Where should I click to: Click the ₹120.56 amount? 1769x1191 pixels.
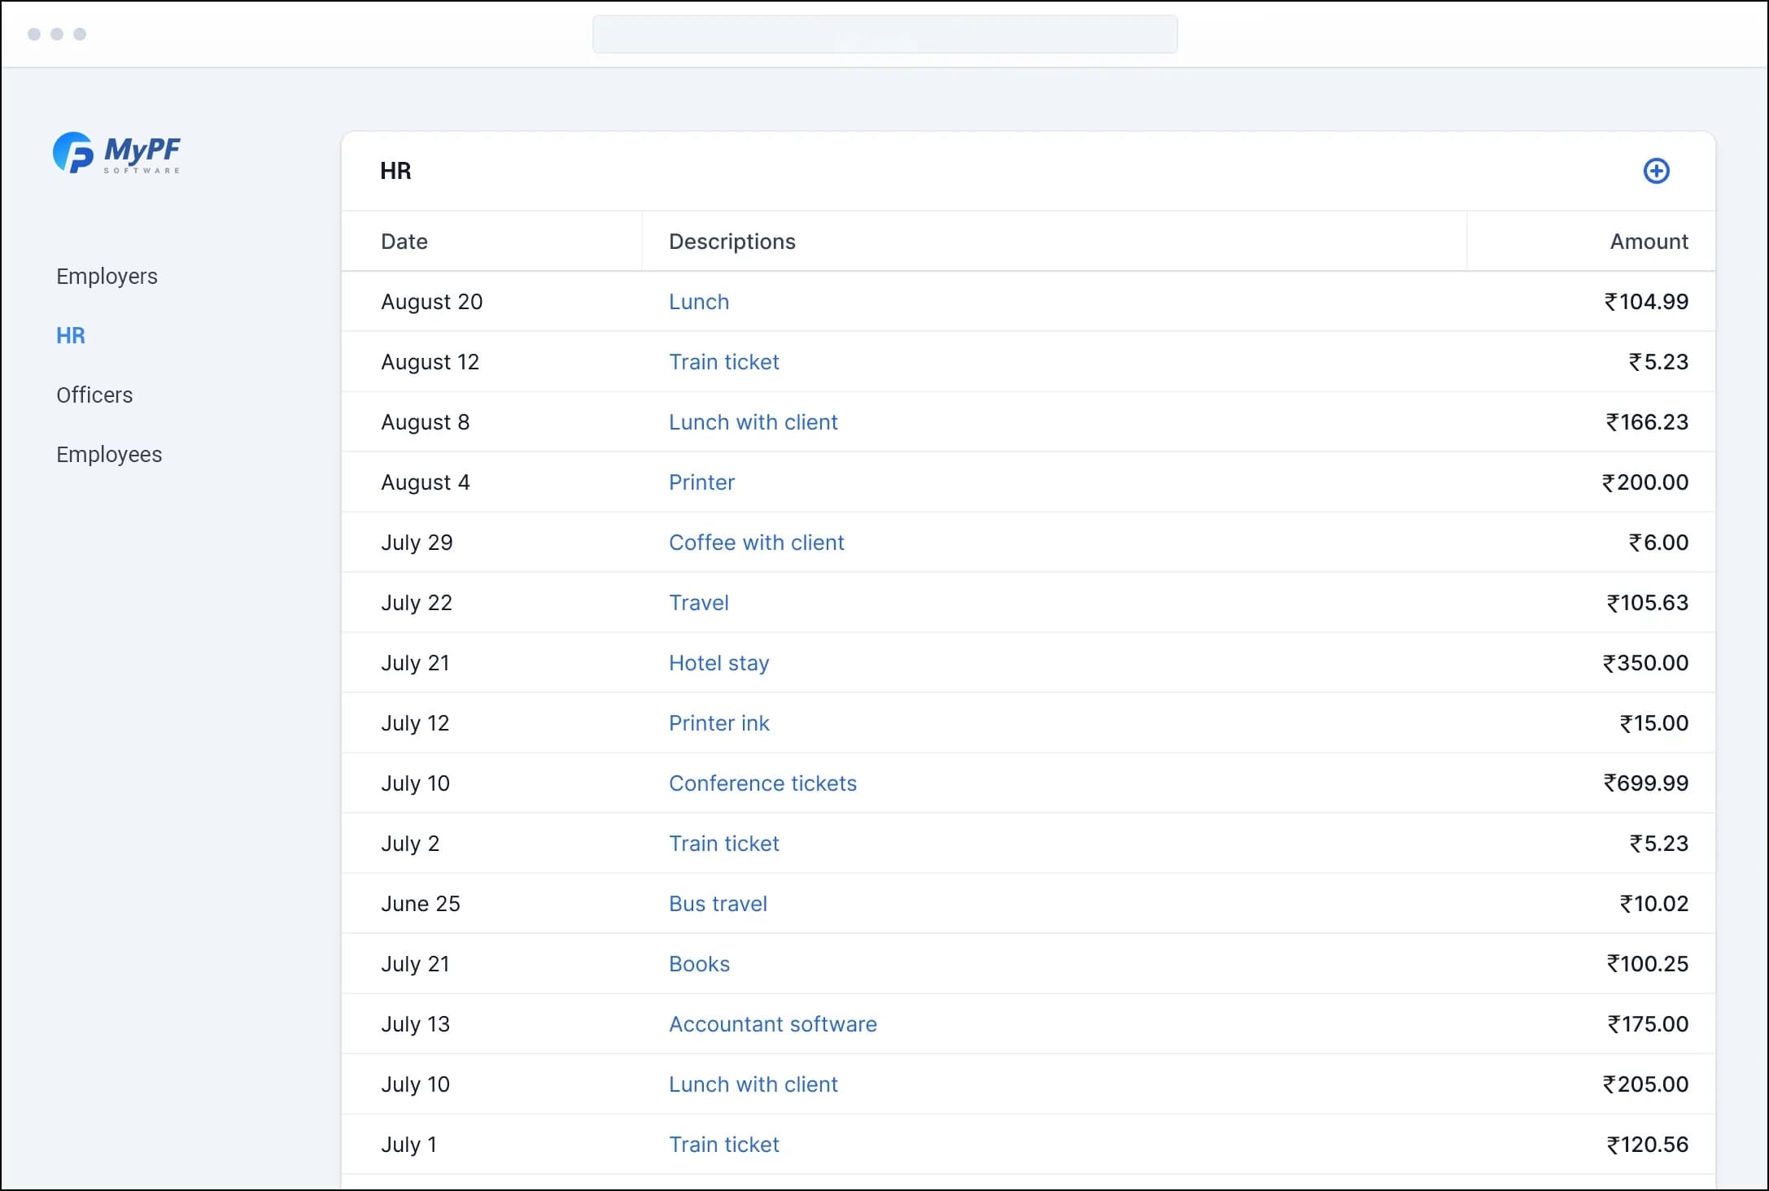(x=1648, y=1145)
